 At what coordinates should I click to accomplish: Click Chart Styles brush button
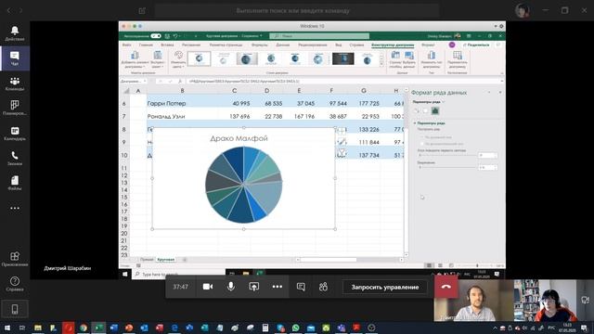342,142
